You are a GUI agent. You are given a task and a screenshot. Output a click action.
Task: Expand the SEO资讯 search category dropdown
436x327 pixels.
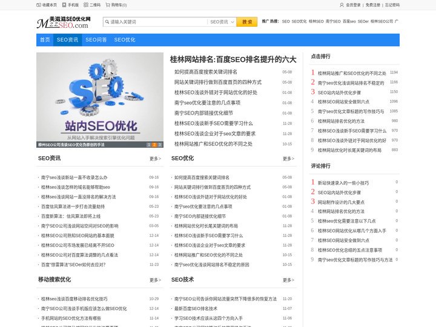[x=222, y=22]
